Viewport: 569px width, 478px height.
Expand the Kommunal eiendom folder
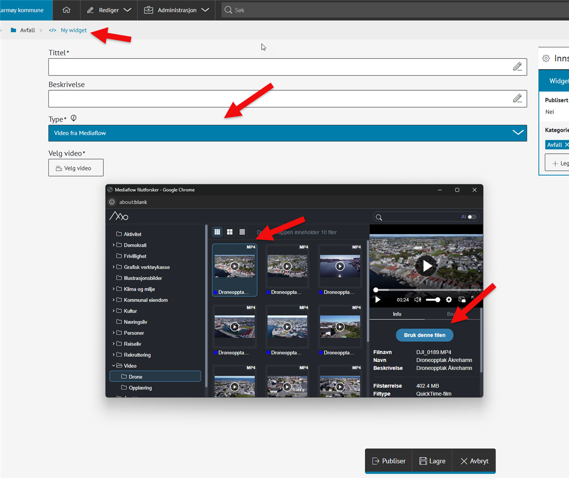[x=114, y=300]
